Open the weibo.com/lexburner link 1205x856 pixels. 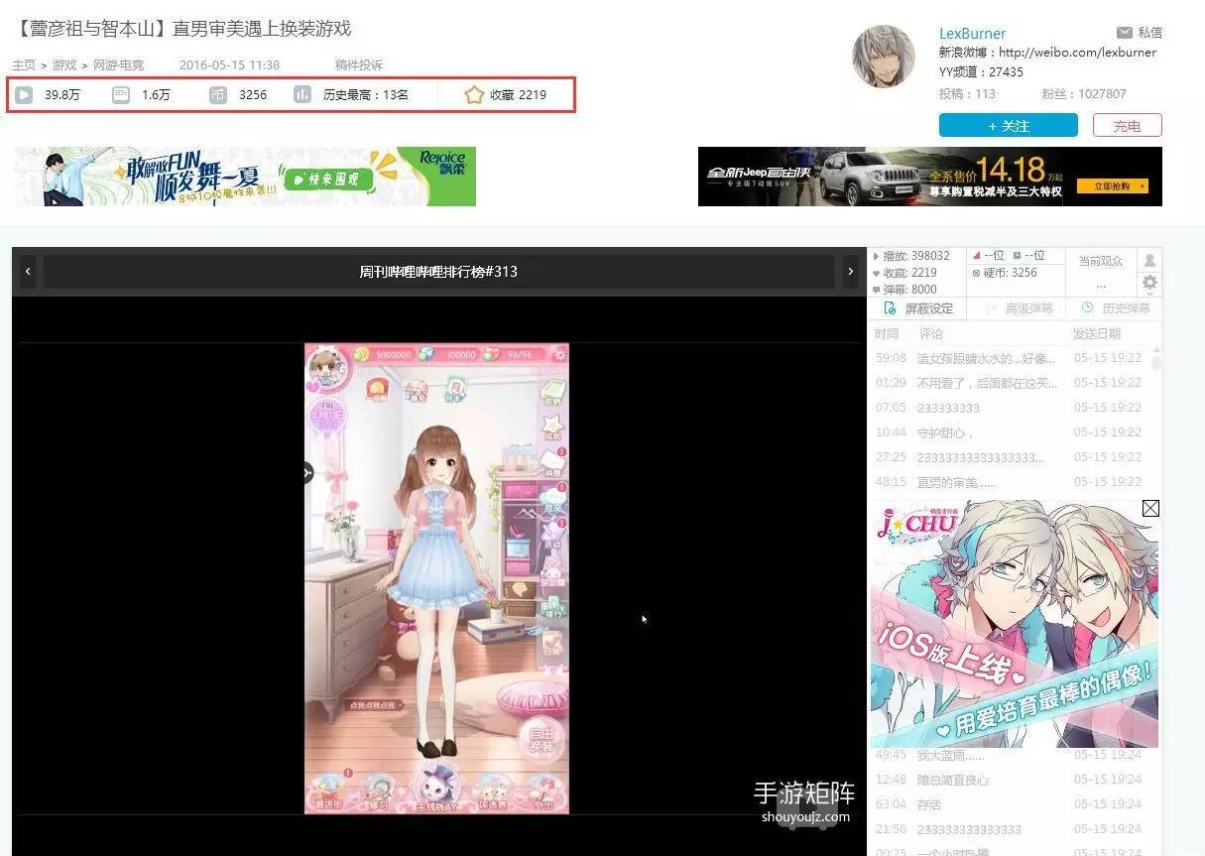click(1077, 53)
